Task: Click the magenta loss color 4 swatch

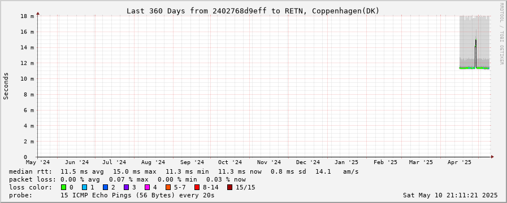Action: tap(147, 187)
